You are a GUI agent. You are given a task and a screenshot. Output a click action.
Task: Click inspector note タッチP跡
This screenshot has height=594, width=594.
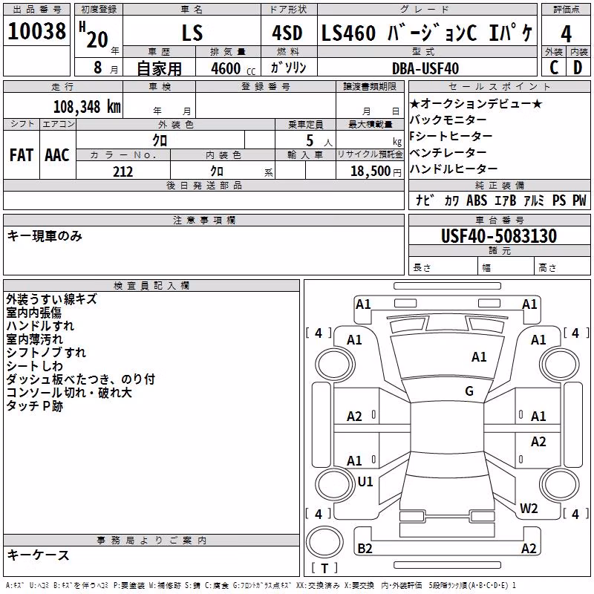[34, 405]
